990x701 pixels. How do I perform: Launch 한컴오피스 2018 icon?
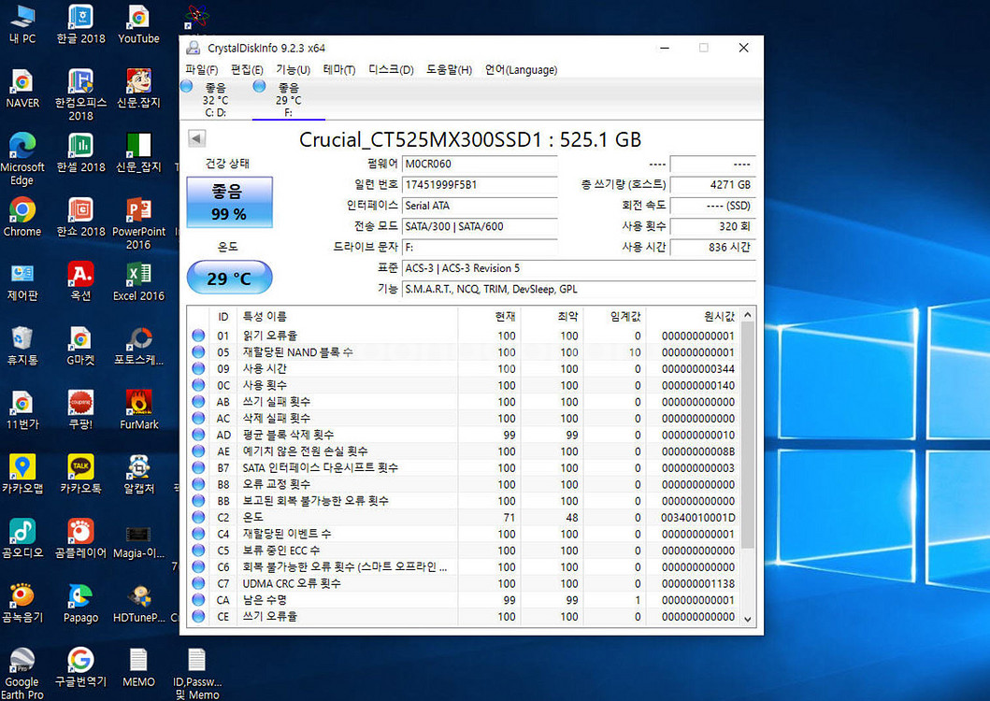click(80, 94)
